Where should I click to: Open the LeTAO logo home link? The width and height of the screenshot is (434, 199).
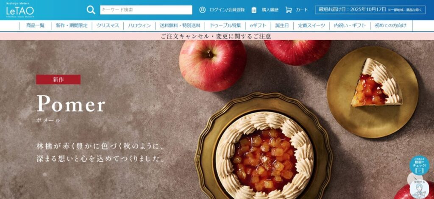[20, 10]
